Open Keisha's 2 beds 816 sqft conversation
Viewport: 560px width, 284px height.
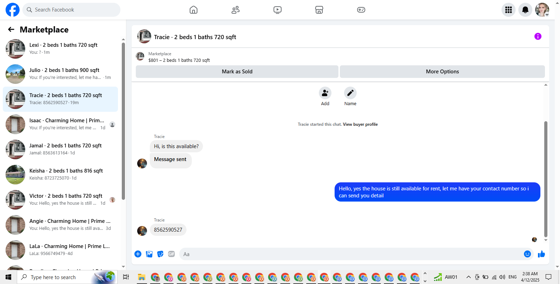(x=61, y=175)
